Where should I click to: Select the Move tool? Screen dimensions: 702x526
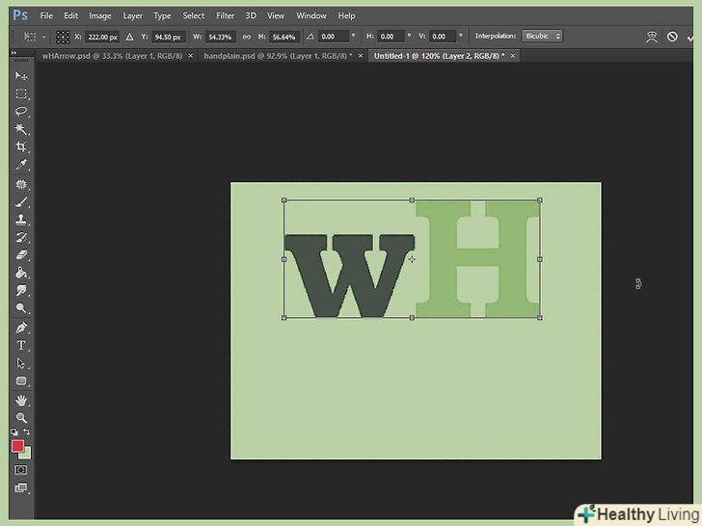tap(21, 75)
